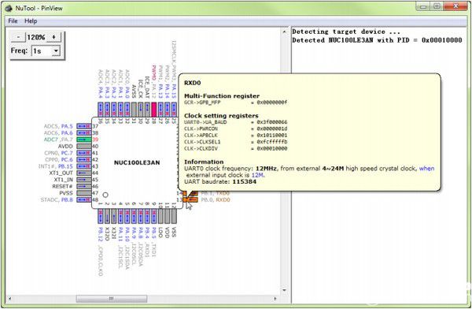
Task: Click pin 48 STADC PB.8 pad
Action: tap(83, 199)
